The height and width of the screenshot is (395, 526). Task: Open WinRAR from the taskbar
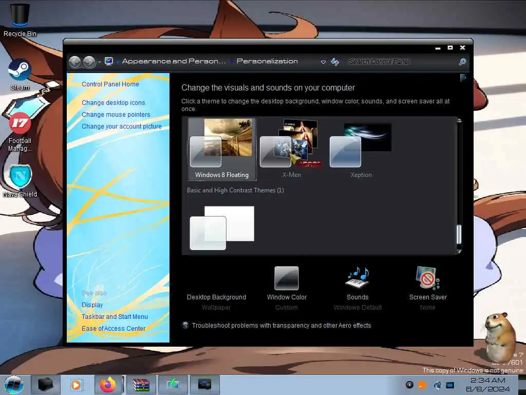point(141,385)
